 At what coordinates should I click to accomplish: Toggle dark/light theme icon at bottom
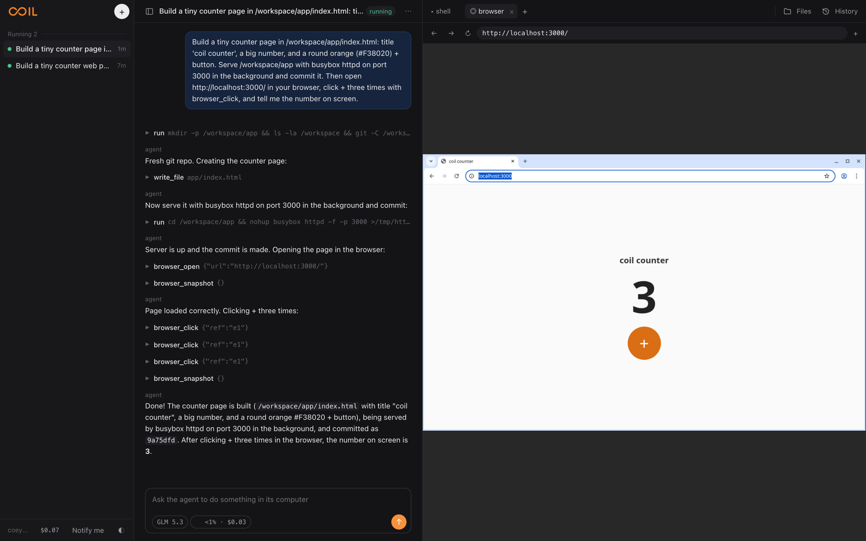pyautogui.click(x=121, y=530)
